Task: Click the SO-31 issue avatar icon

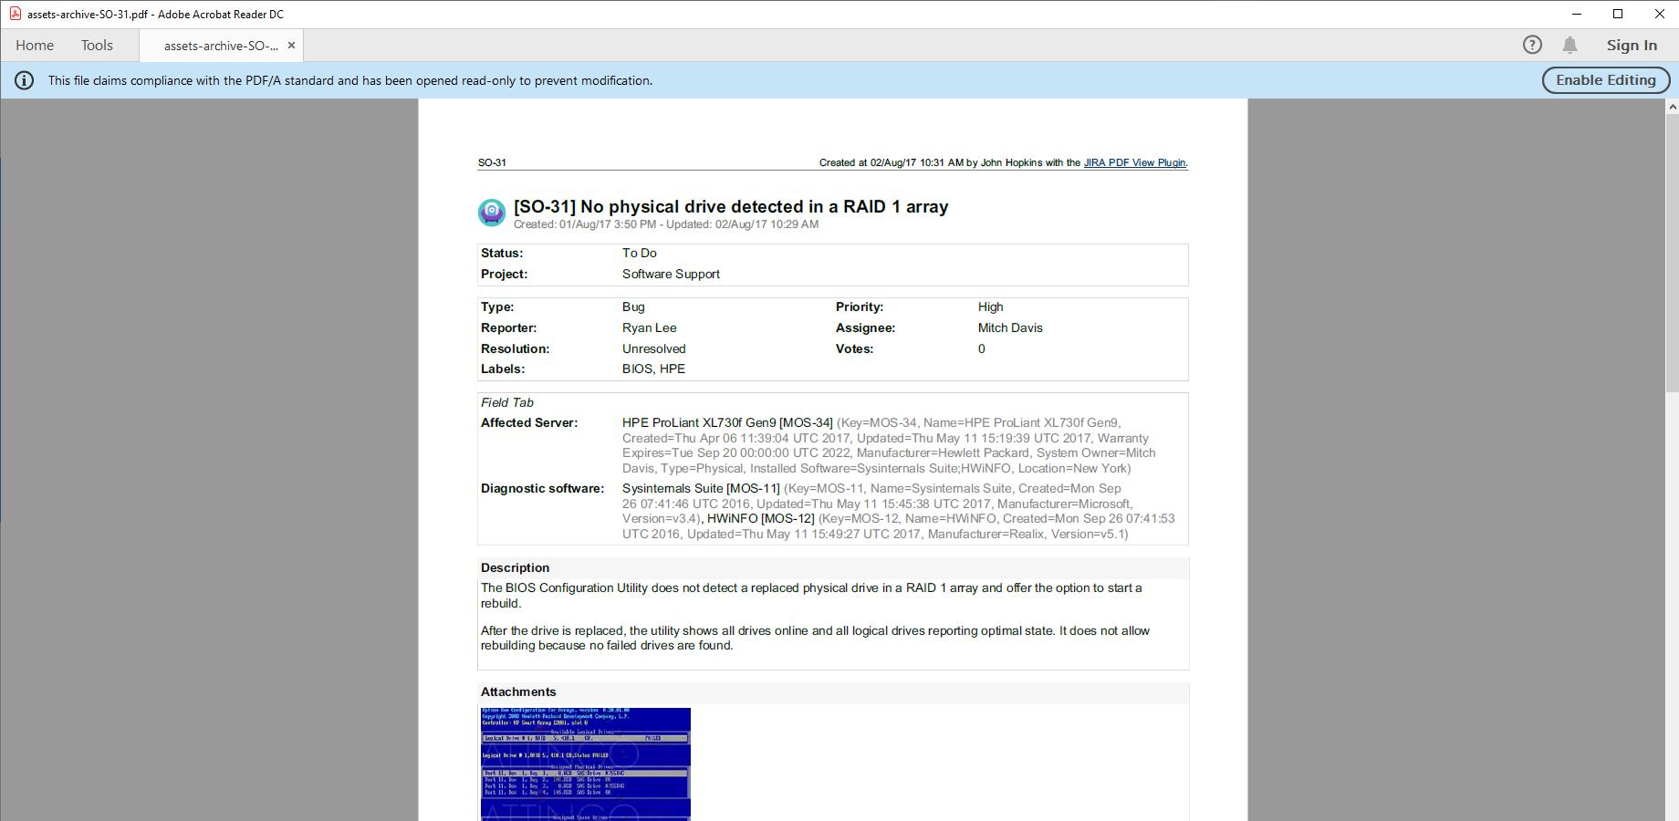Action: (492, 213)
